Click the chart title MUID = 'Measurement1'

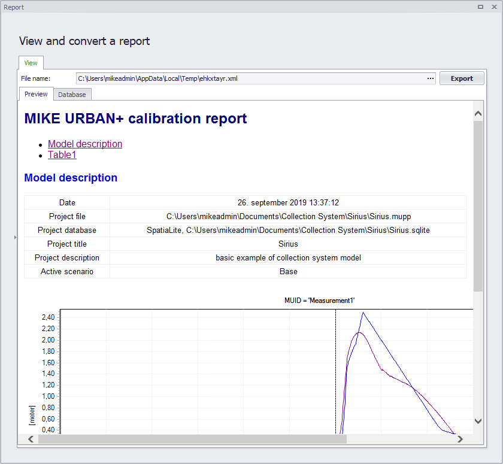pos(319,301)
